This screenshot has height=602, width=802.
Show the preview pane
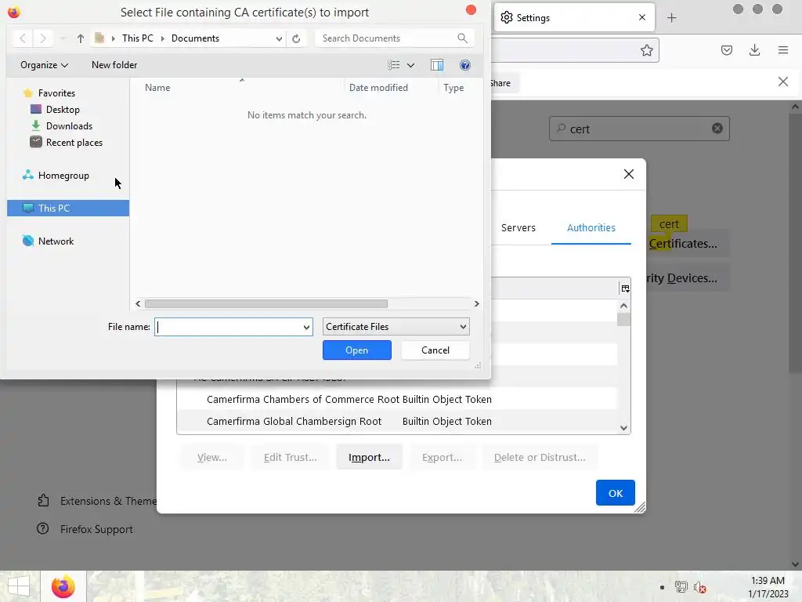point(437,65)
